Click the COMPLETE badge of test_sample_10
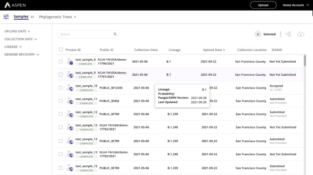313x175 pixels. point(86,90)
